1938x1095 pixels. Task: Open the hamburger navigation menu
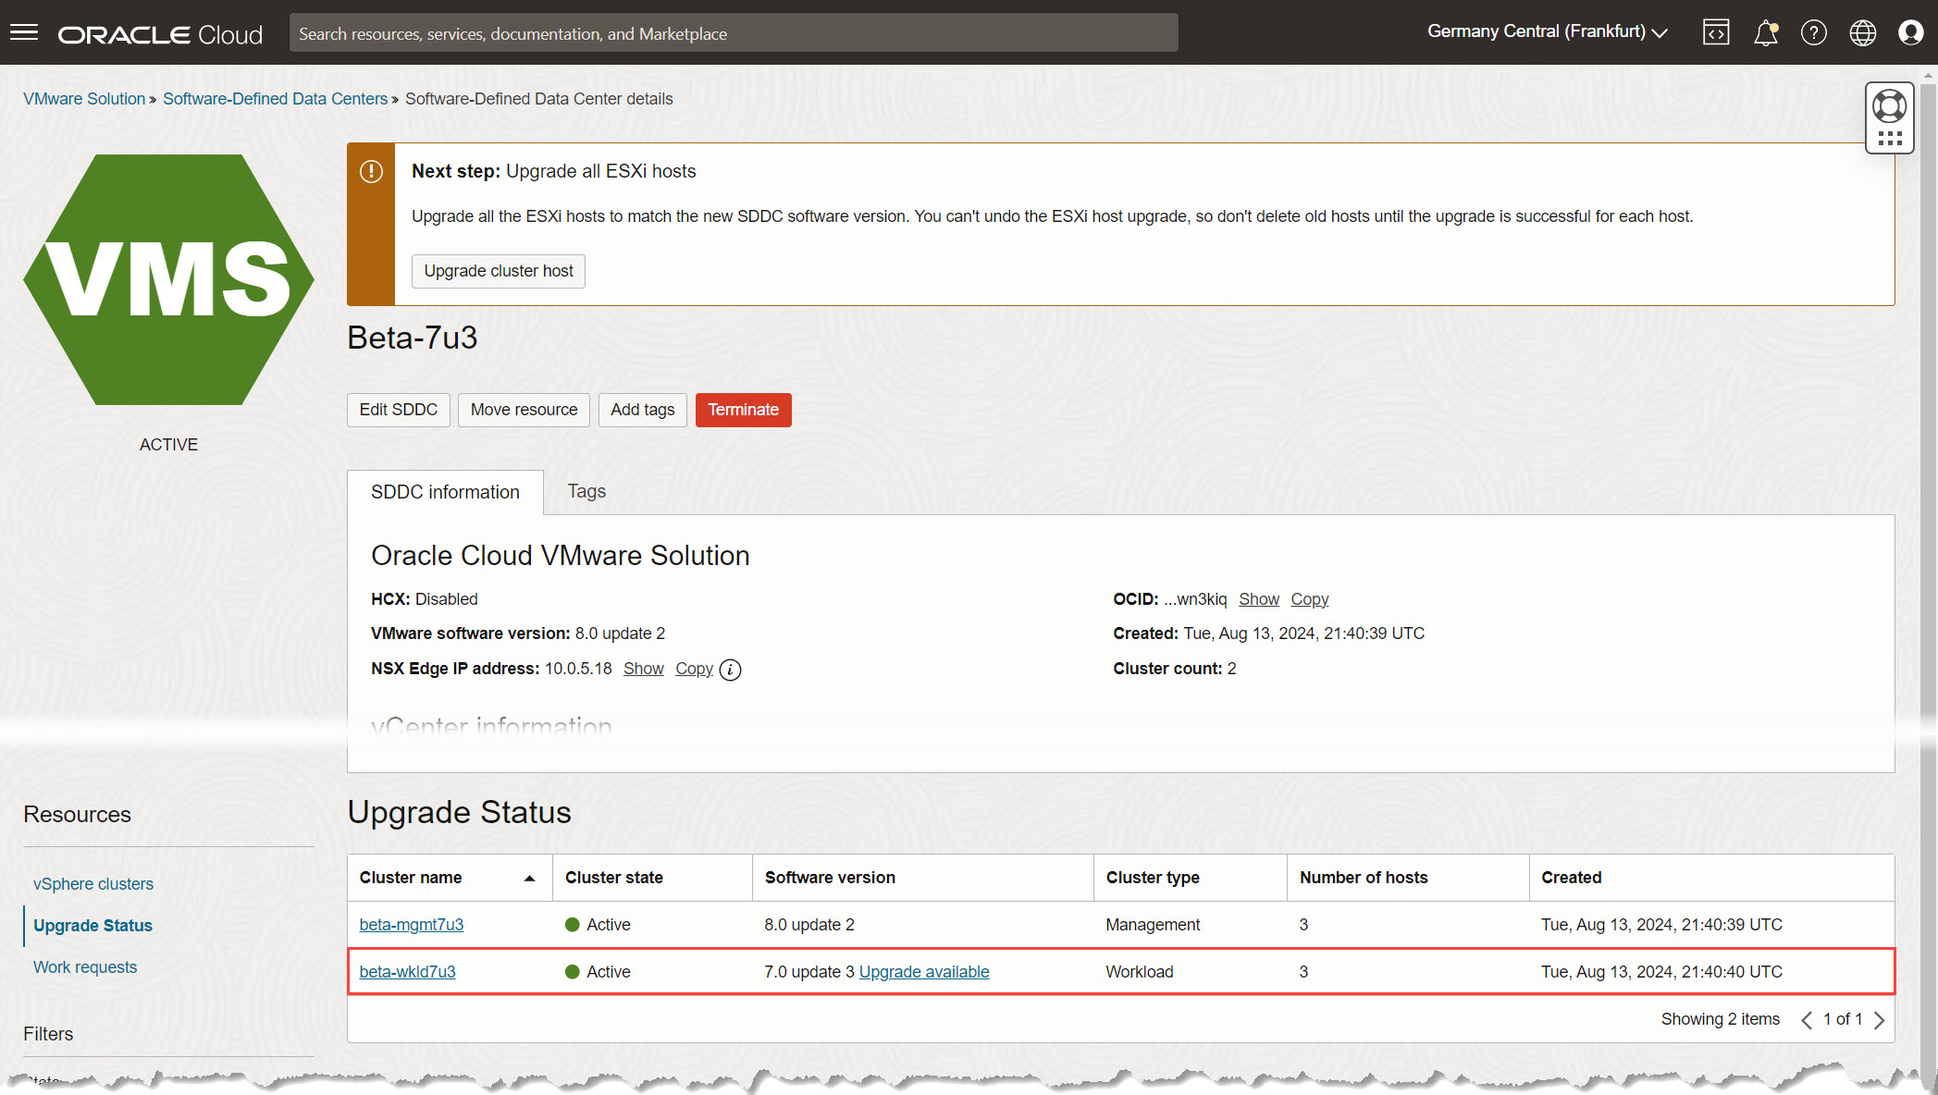click(x=24, y=33)
